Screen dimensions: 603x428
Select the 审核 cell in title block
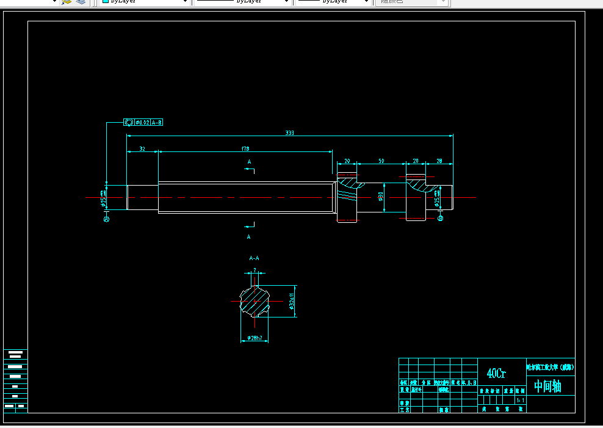[405, 403]
